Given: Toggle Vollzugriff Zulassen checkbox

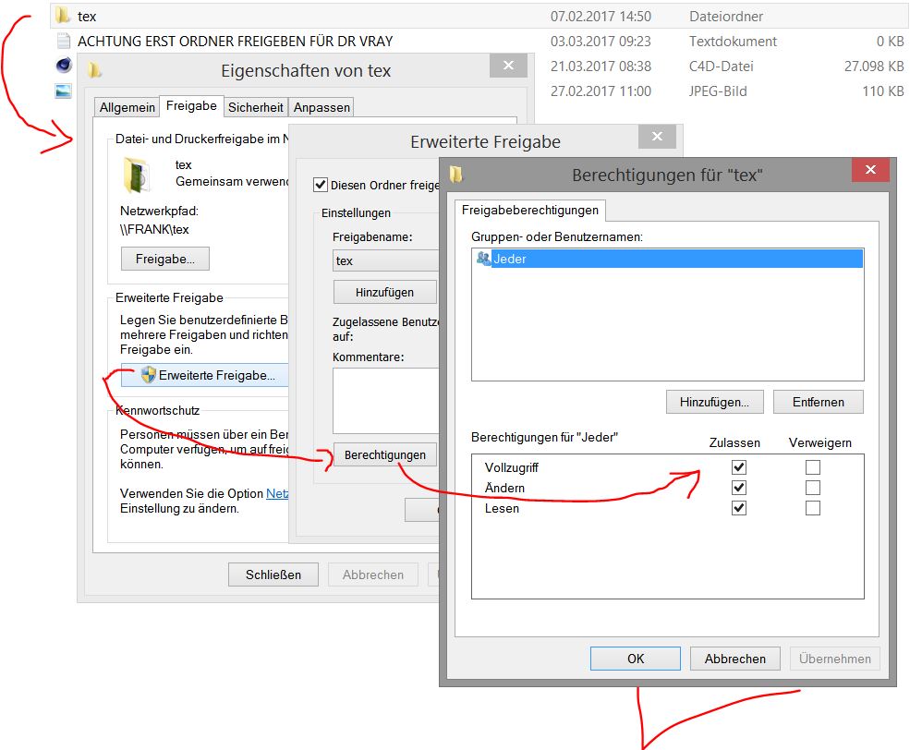Looking at the screenshot, I should click(x=738, y=467).
